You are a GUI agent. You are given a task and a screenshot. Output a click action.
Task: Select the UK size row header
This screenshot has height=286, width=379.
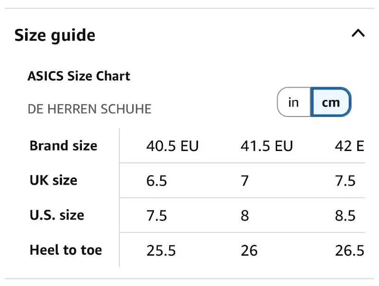(x=53, y=180)
